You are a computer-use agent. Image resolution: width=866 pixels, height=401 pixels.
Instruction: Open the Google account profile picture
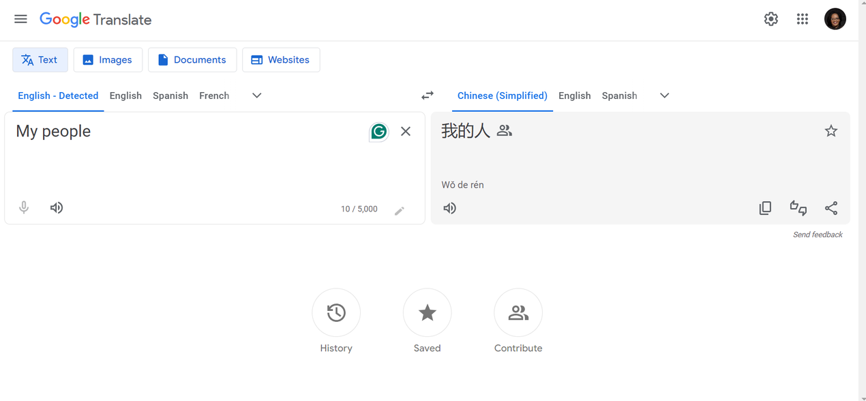(835, 19)
